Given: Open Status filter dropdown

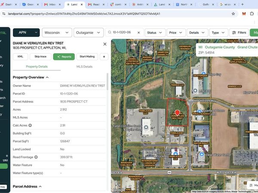Looking at the screenshot, I should point(155,33).
